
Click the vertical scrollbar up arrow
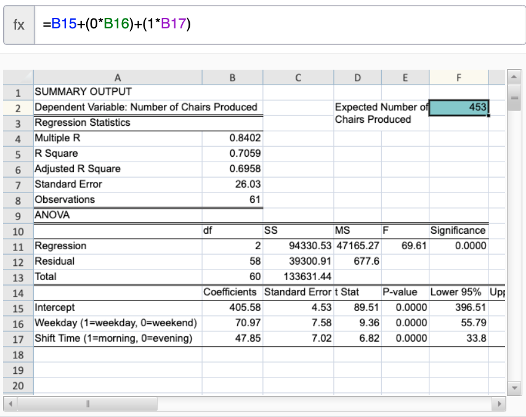click(515, 76)
